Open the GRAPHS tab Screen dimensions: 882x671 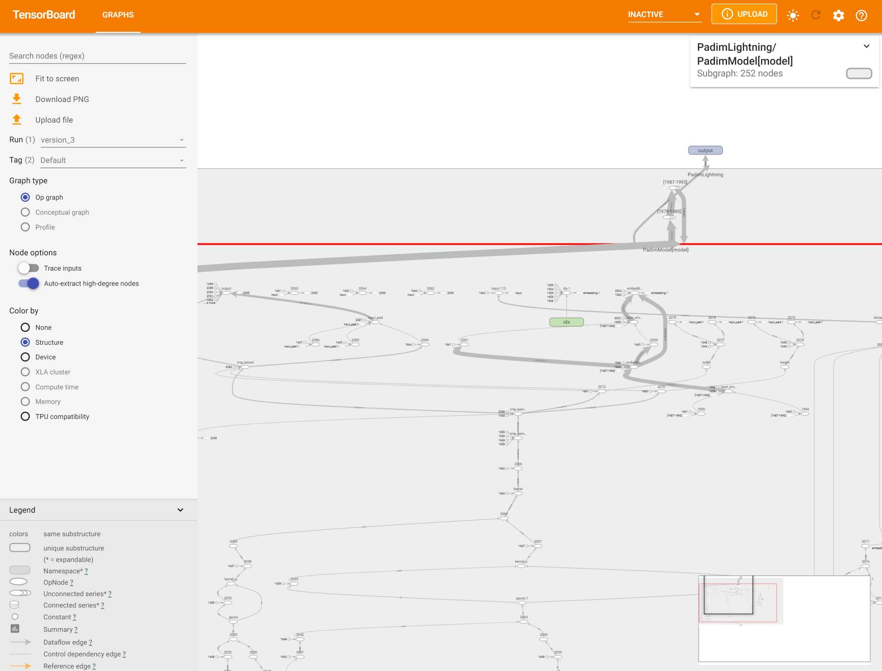click(x=118, y=15)
